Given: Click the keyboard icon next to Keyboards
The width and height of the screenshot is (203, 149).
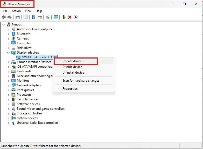Looking at the screenshot, I should [x=13, y=71].
